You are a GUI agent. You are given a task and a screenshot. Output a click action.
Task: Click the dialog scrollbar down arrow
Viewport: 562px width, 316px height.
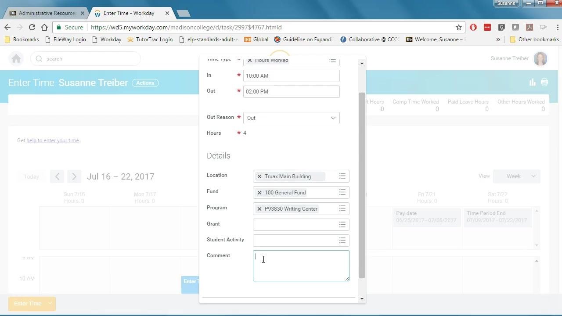[362, 299]
